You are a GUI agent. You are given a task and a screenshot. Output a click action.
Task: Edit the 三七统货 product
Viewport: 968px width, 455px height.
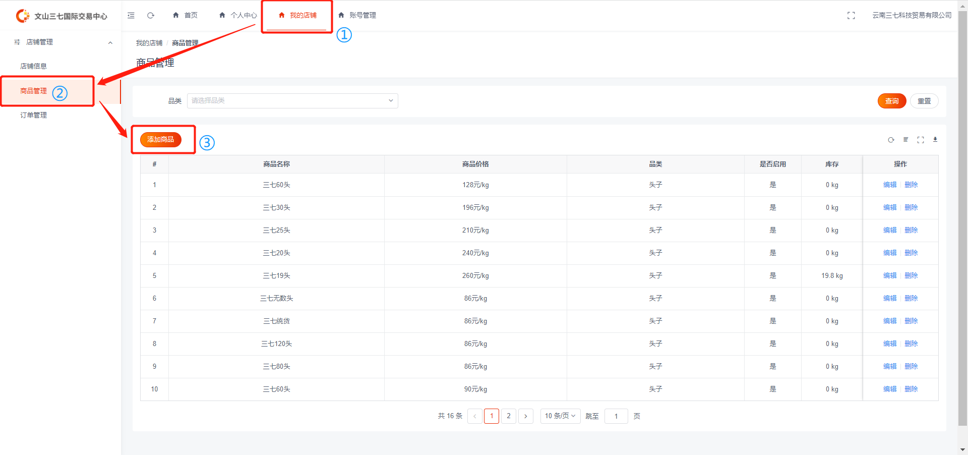pyautogui.click(x=890, y=321)
